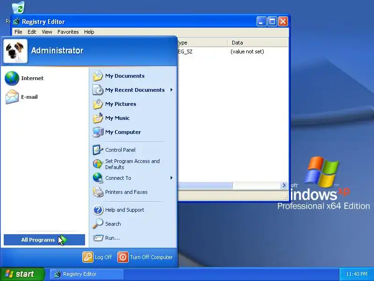The image size is (374, 281).
Task: Click the Data column header
Action: coord(258,43)
